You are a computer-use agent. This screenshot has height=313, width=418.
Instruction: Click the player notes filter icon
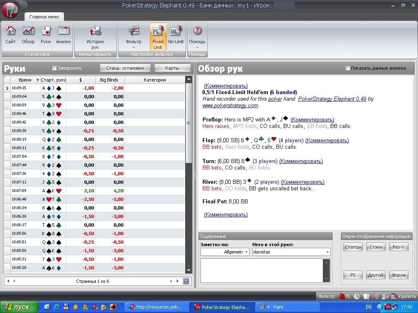[x=385, y=296]
